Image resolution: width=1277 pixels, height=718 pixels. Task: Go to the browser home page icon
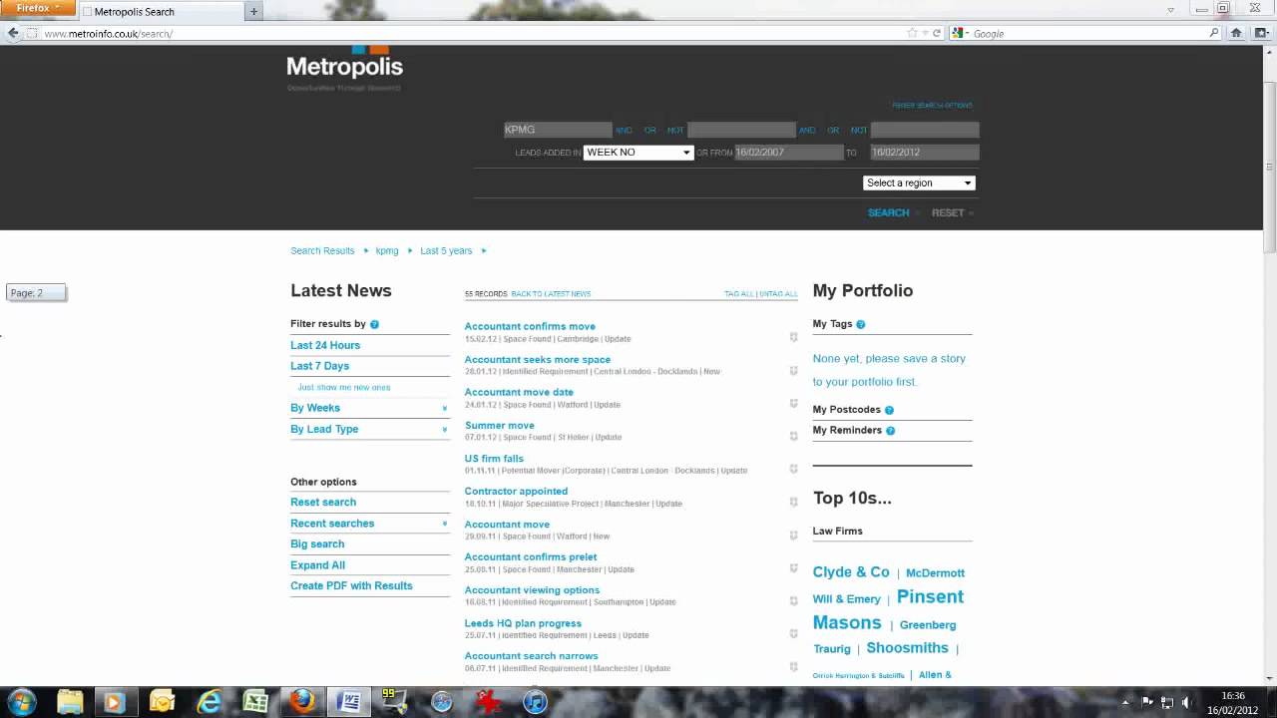pyautogui.click(x=1236, y=33)
